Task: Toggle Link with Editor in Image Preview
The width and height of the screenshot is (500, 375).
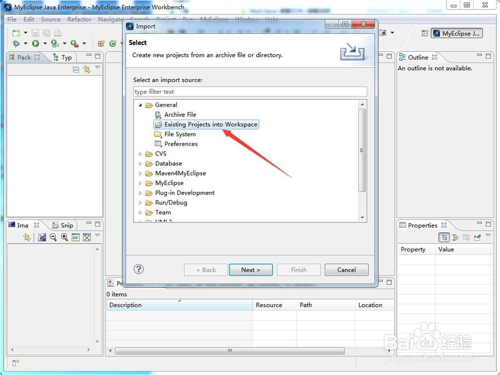Action: 27,237
